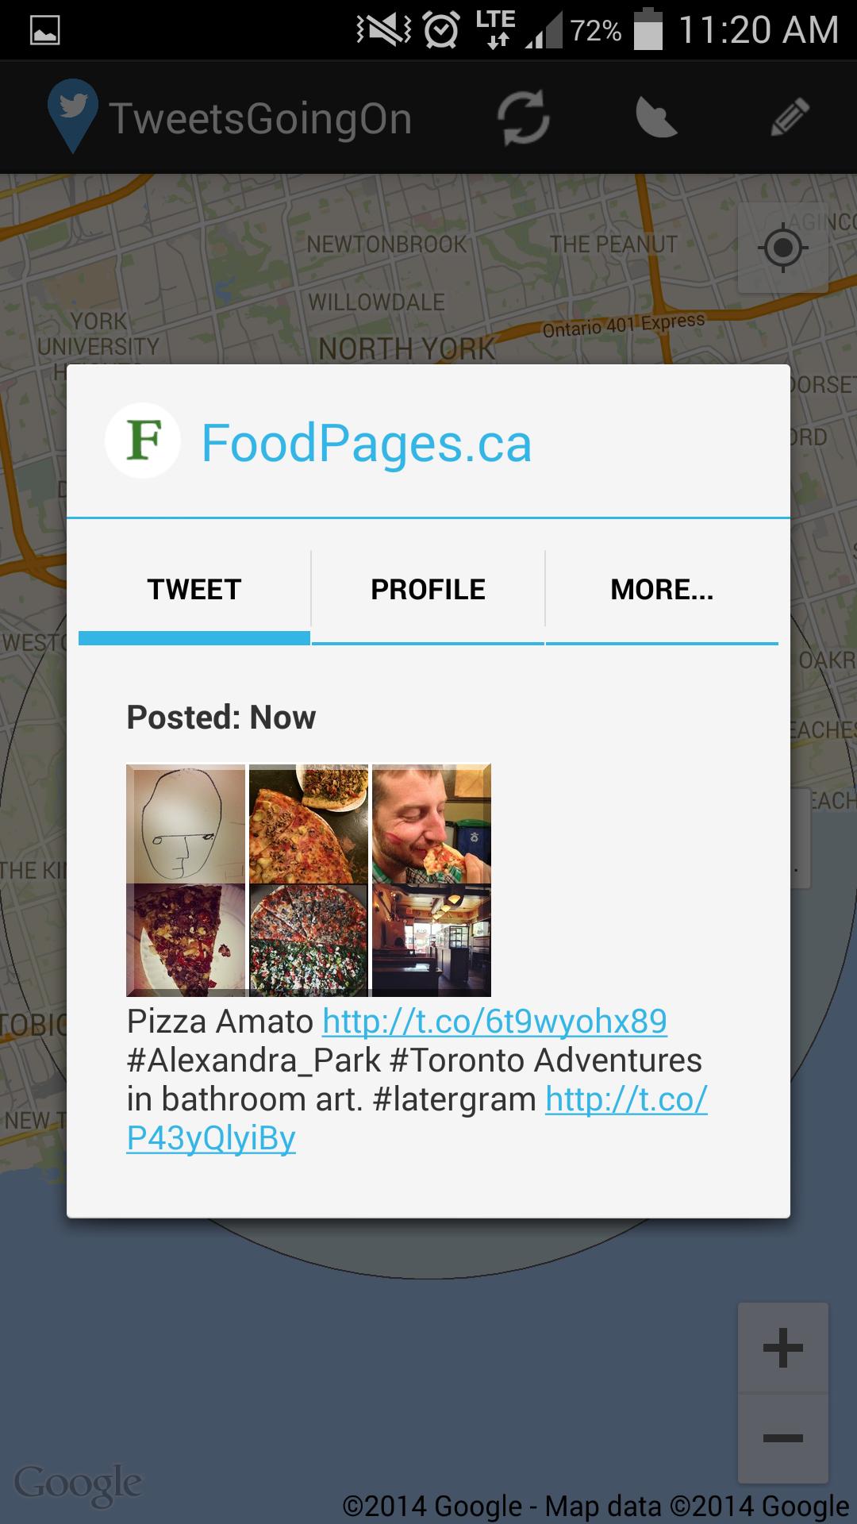Tap the TweetsGoingOn map pin logo

pos(72,116)
